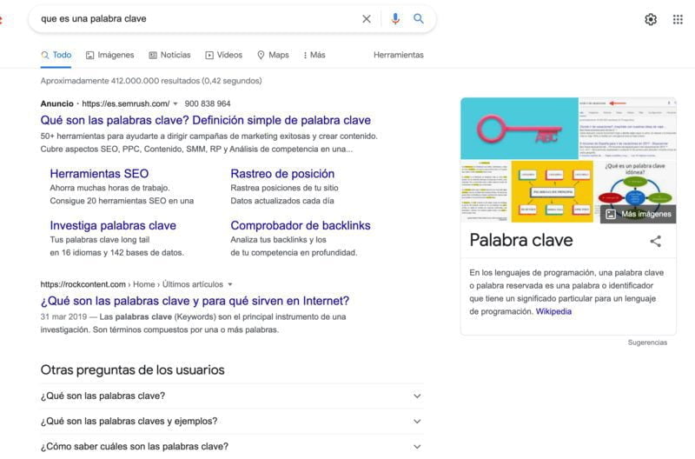Expand ¿Qué son las palabras claves y ejemplos?
The width and height of the screenshot is (695, 459).
coord(418,422)
